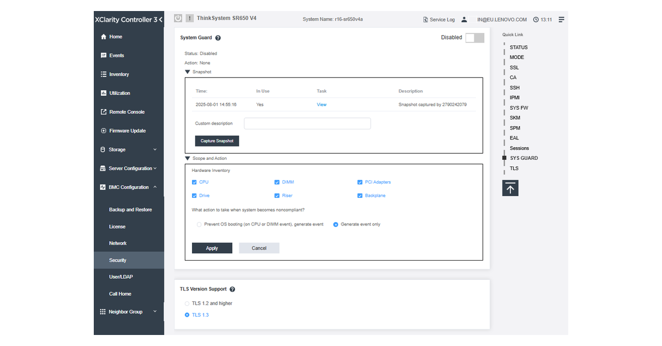The height and width of the screenshot is (346, 662).
Task: Click the Neighbor Group grid icon
Action: (103, 312)
